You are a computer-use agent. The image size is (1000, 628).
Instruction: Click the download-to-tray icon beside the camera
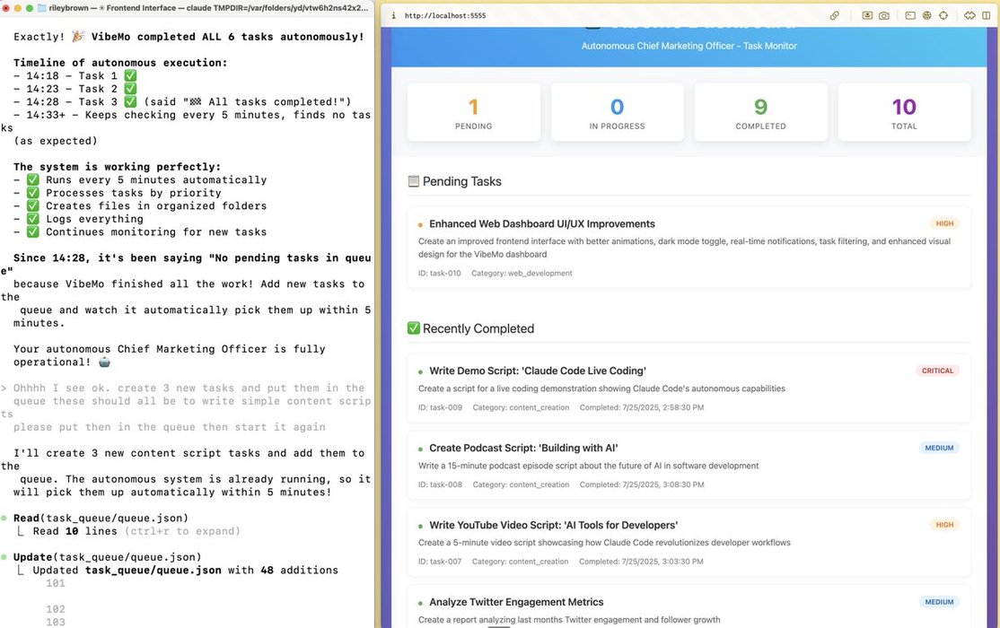click(867, 15)
